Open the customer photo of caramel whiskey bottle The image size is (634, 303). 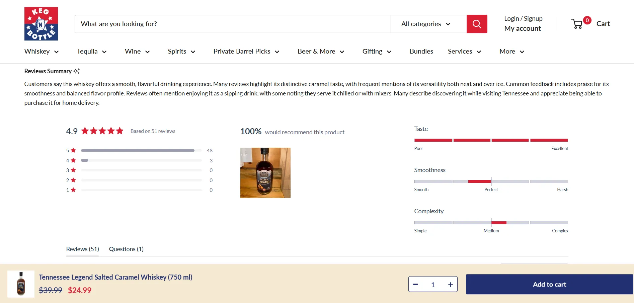(x=265, y=173)
